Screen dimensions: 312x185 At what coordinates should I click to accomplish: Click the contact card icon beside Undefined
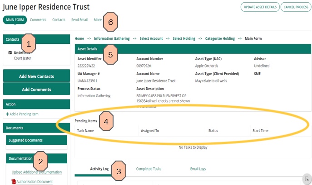click(x=10, y=53)
